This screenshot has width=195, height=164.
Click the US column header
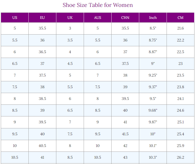[15, 18]
